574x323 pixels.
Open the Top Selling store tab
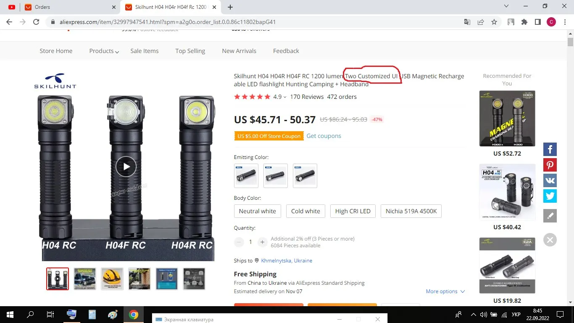point(190,51)
